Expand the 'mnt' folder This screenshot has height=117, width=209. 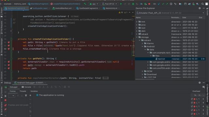pos(137,22)
